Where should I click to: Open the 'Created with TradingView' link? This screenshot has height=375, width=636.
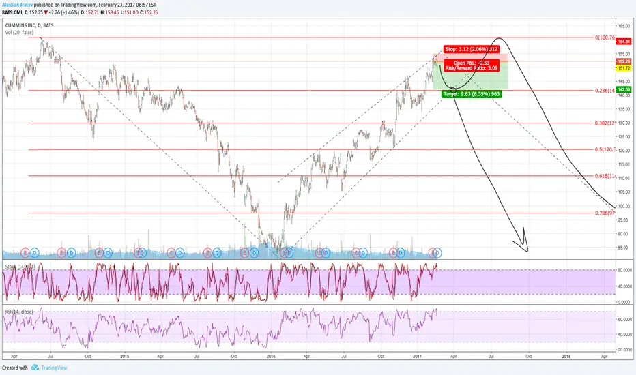click(x=35, y=367)
